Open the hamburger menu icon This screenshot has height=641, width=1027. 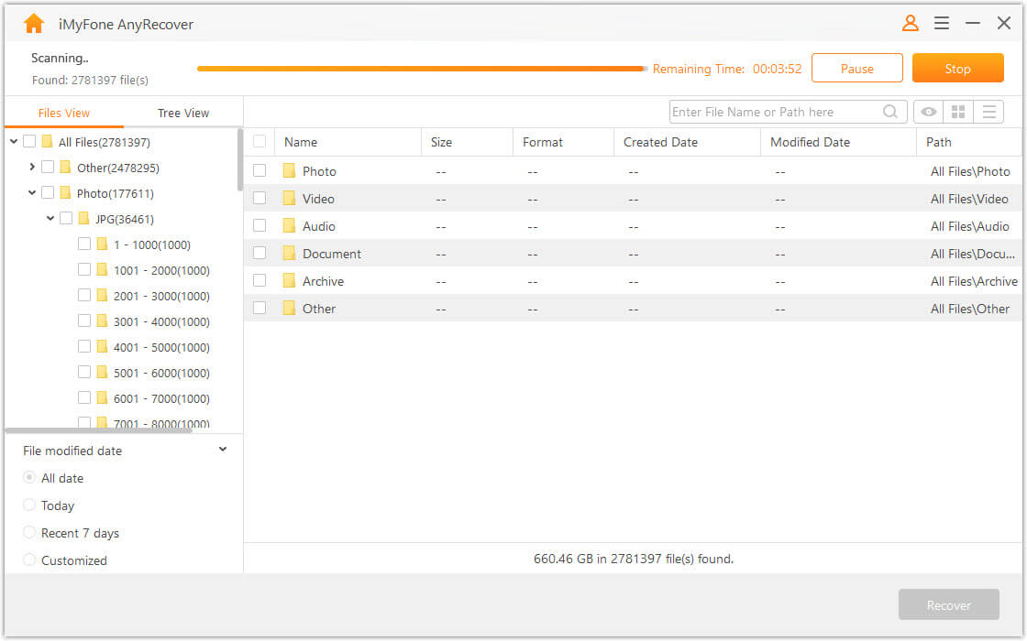coord(942,24)
